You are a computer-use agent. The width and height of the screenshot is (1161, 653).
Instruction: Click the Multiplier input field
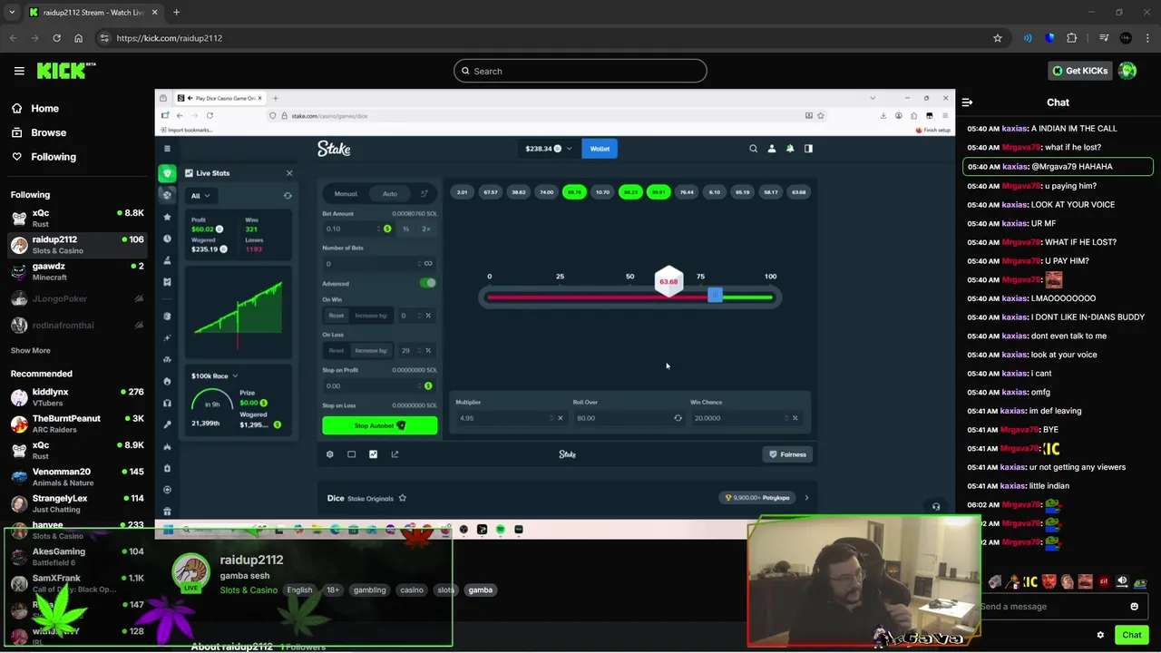coord(511,418)
